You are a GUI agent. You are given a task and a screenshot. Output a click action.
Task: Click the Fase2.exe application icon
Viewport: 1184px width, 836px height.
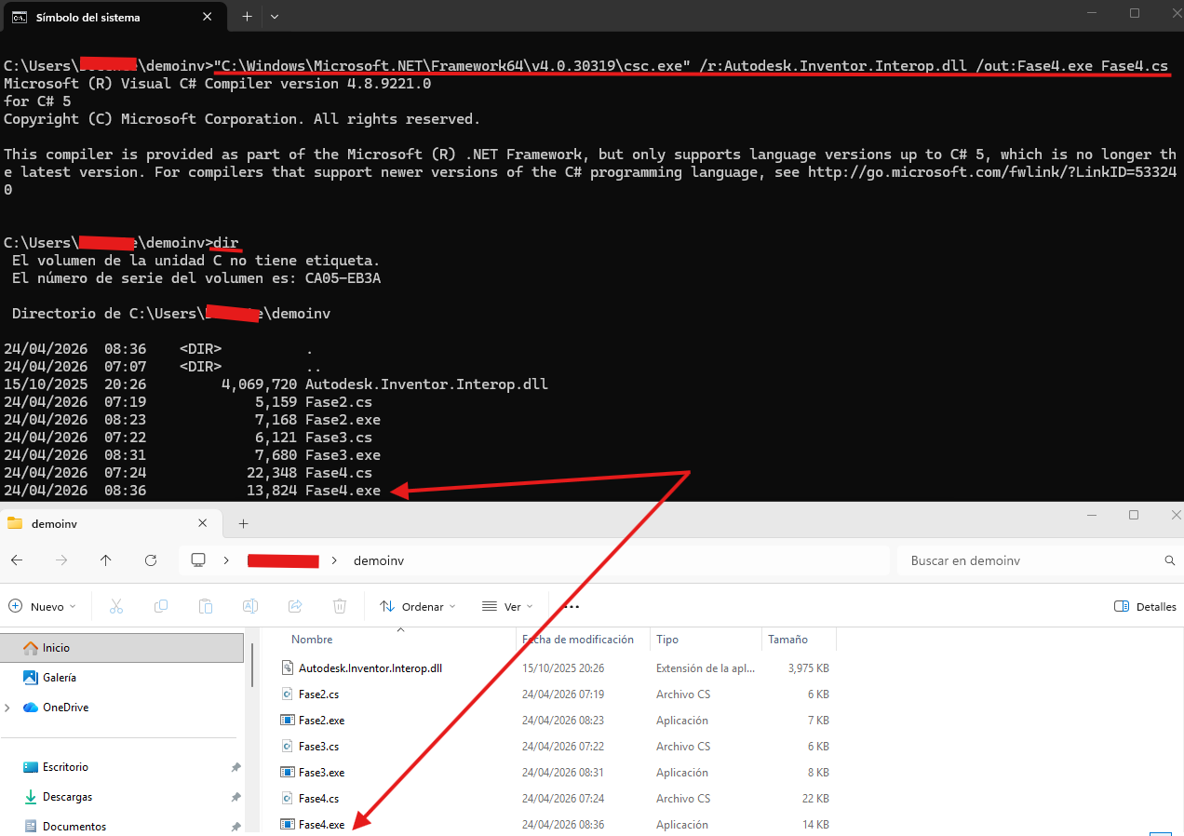288,720
